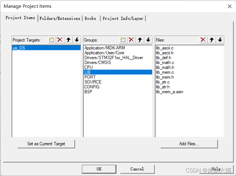Select file lib_ascii.c
This screenshot has width=236, height=176.
click(x=189, y=48)
